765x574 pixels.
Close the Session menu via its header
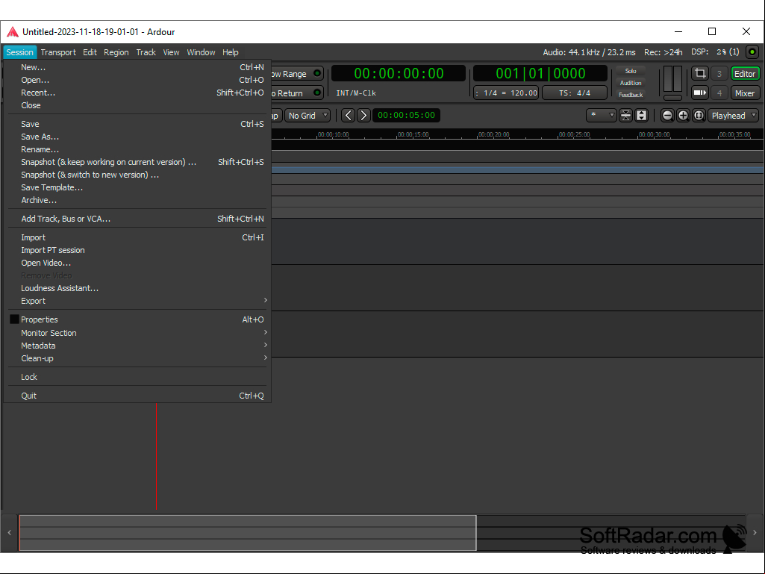point(19,52)
